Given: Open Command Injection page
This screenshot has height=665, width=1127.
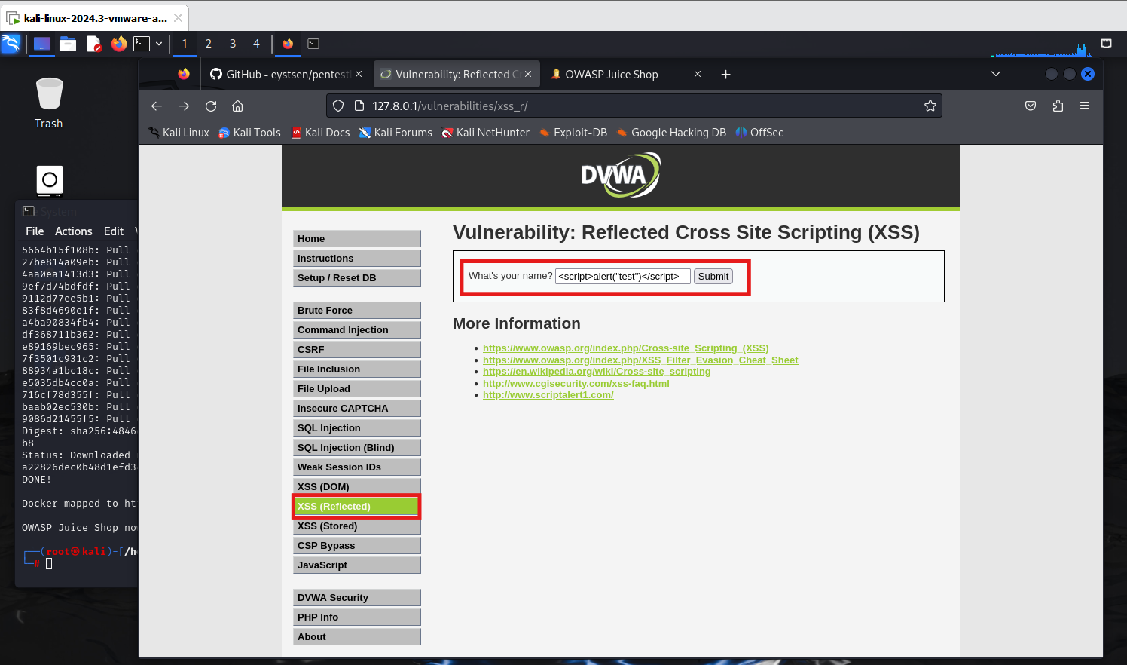Looking at the screenshot, I should [x=356, y=329].
